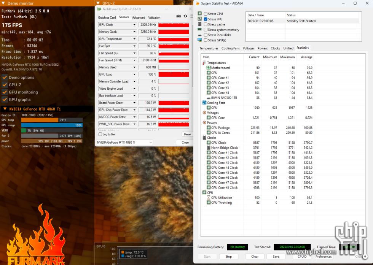Open Memory Clock sensor dropdown
Screen dimensions: 373x265
[x=134, y=32]
